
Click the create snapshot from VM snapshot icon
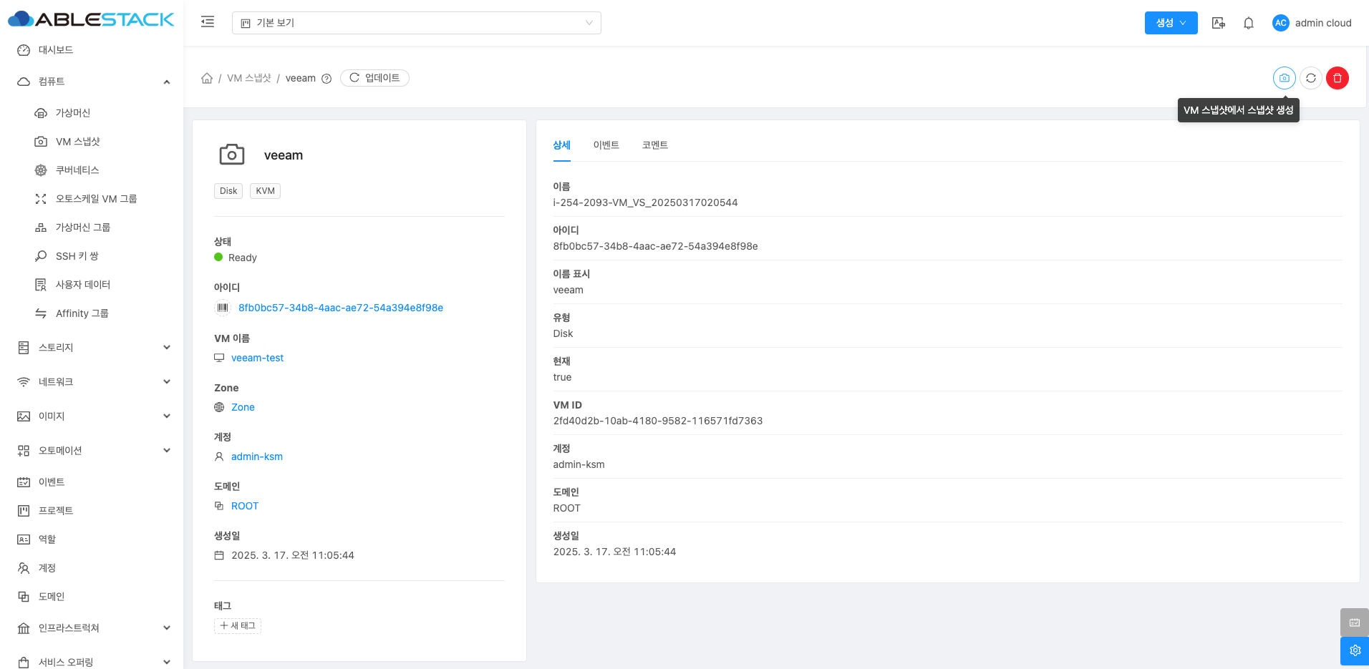pos(1284,78)
